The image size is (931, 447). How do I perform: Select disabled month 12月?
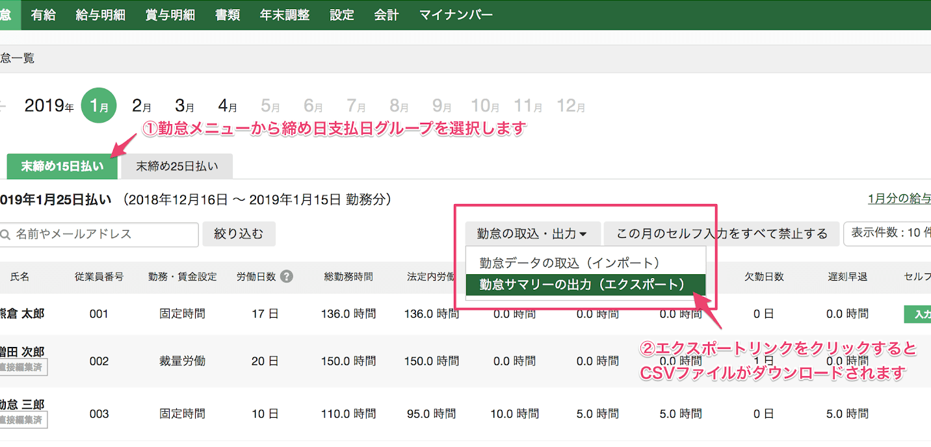[571, 106]
